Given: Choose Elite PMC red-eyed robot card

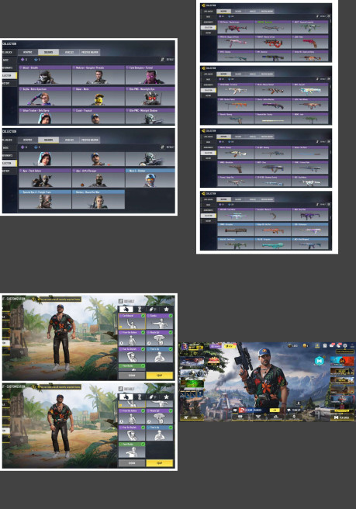Looking at the screenshot, I should 150,96.
